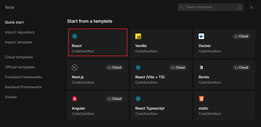
Task: Click the Docker whale icon
Action: (x=201, y=36)
